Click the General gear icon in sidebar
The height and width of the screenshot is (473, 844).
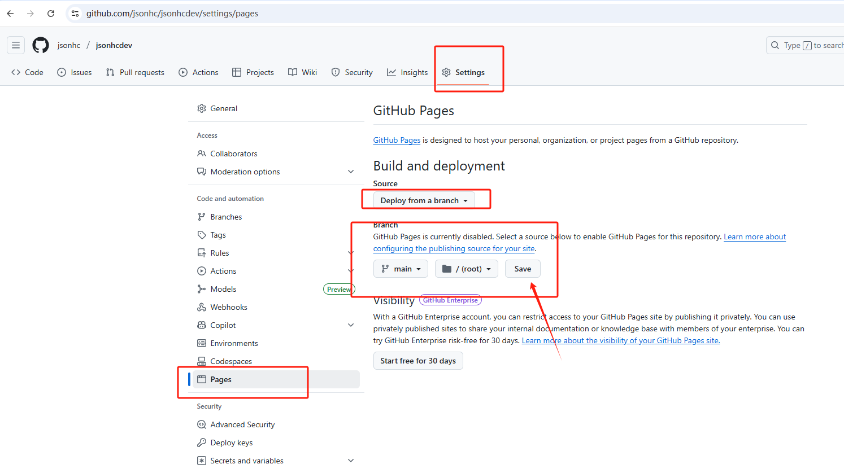pos(202,108)
